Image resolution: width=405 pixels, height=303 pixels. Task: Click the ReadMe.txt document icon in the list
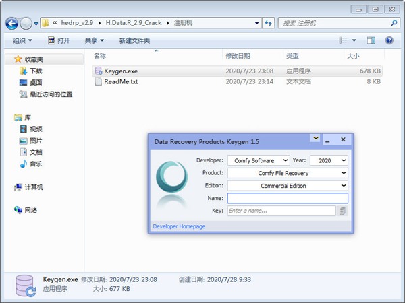coord(98,81)
